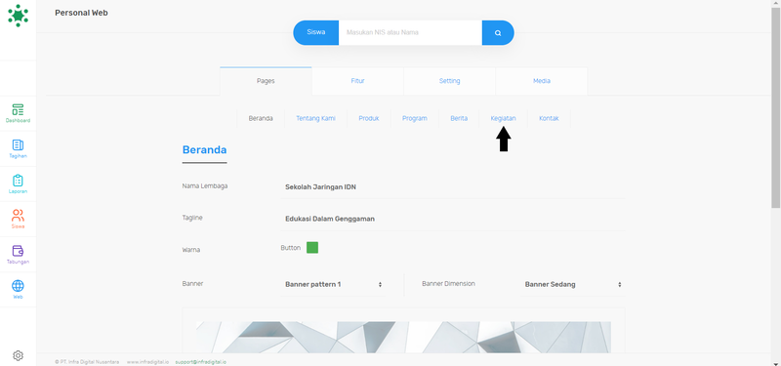This screenshot has height=366, width=781.
Task: Switch to the Fitur tab
Action: [357, 81]
